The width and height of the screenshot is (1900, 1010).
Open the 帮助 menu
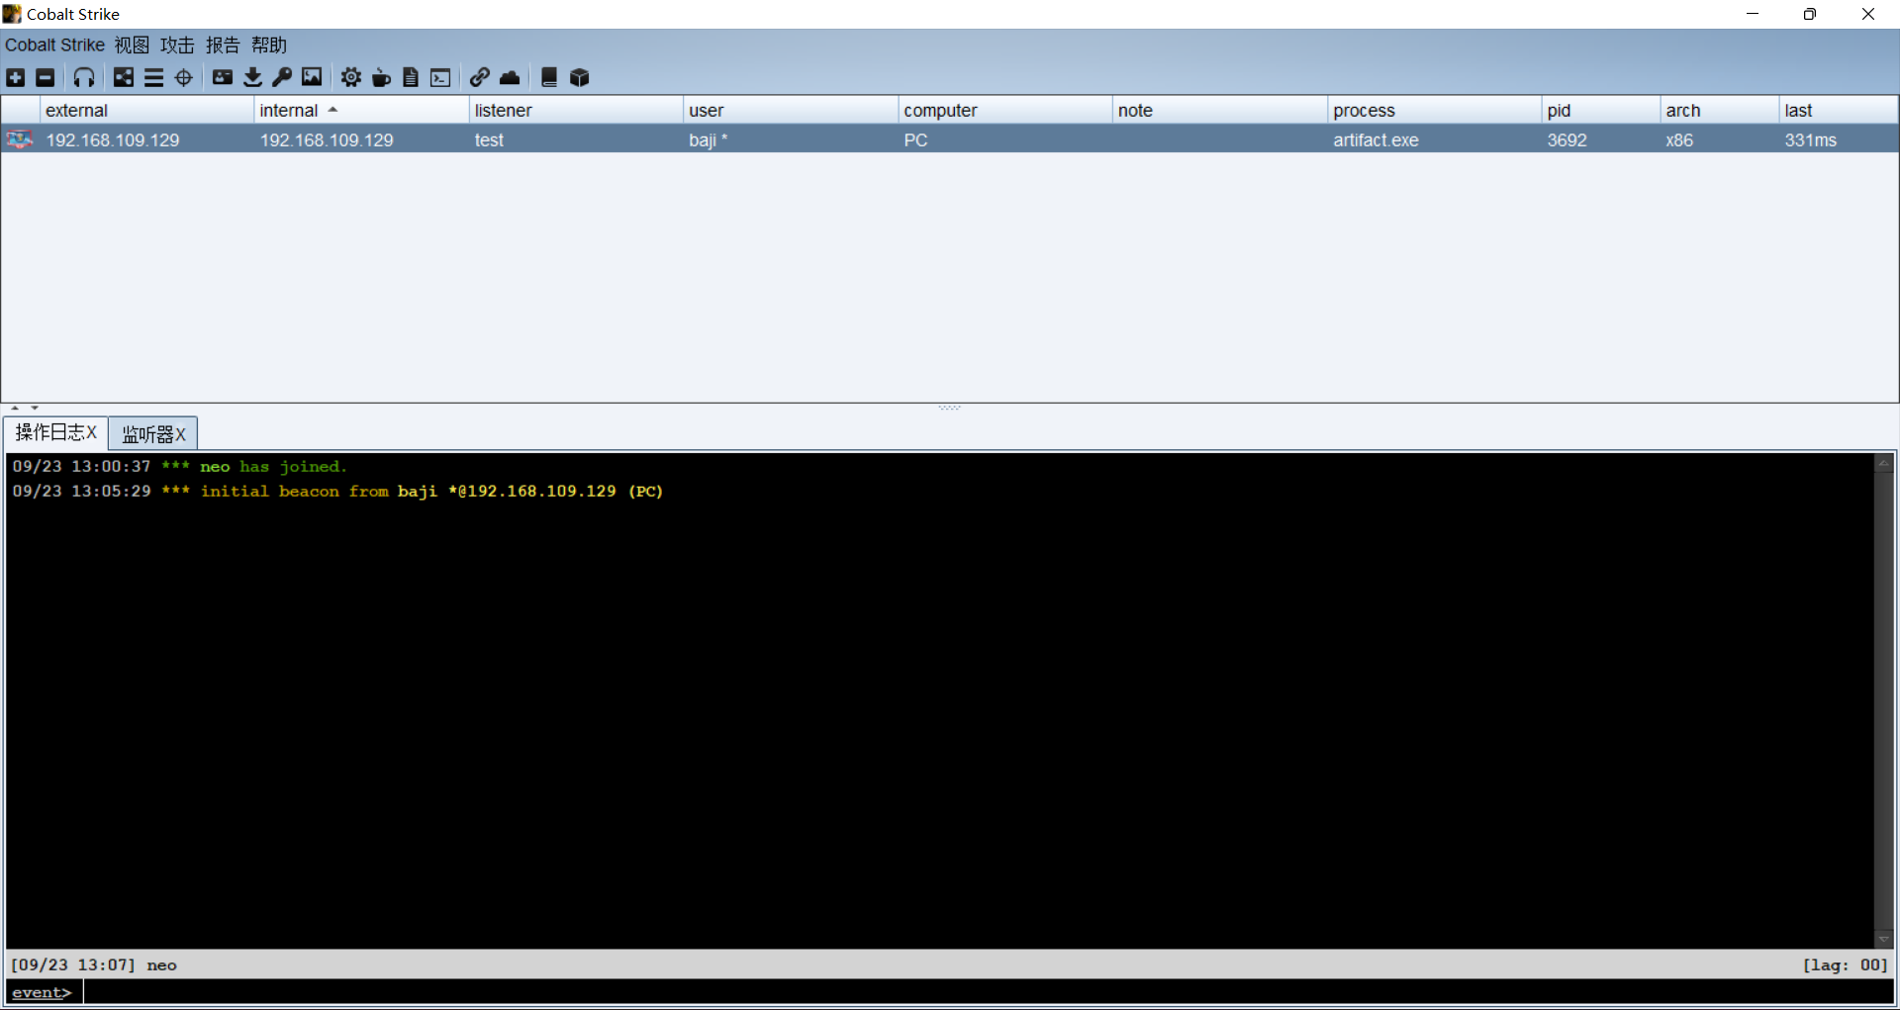(269, 45)
